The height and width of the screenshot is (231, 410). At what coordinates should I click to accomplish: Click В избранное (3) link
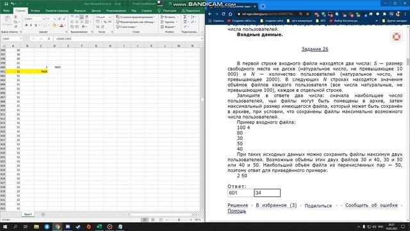276,205
